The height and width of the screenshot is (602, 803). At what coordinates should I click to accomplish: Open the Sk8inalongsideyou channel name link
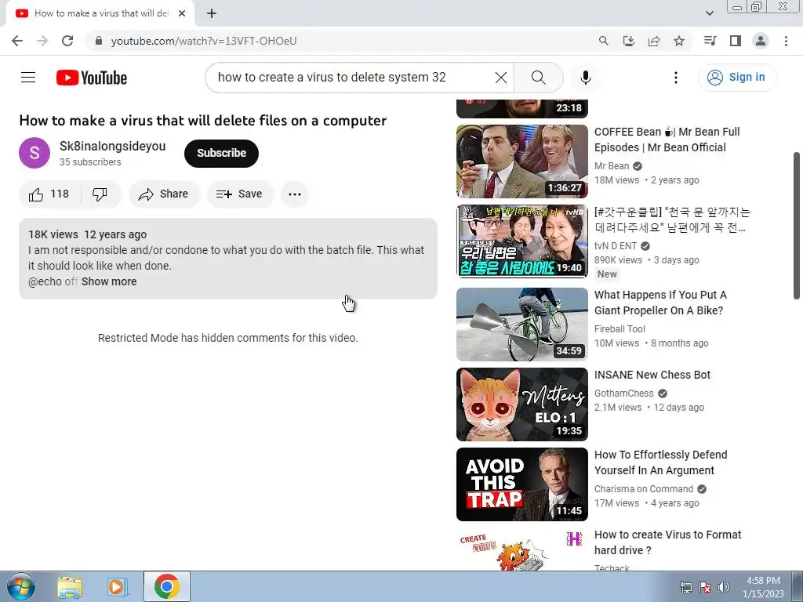113,146
